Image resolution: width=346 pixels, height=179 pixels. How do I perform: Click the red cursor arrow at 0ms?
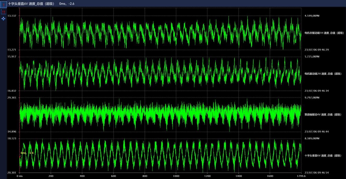(x=20, y=157)
